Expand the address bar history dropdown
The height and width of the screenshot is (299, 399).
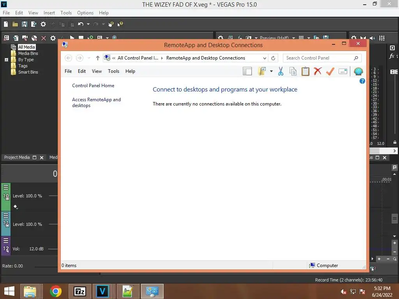click(x=265, y=58)
